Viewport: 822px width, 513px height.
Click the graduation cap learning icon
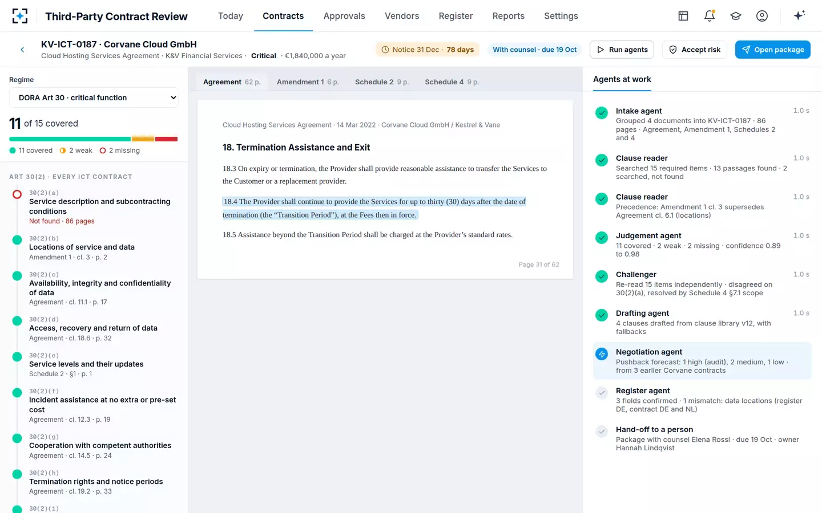[x=736, y=16]
